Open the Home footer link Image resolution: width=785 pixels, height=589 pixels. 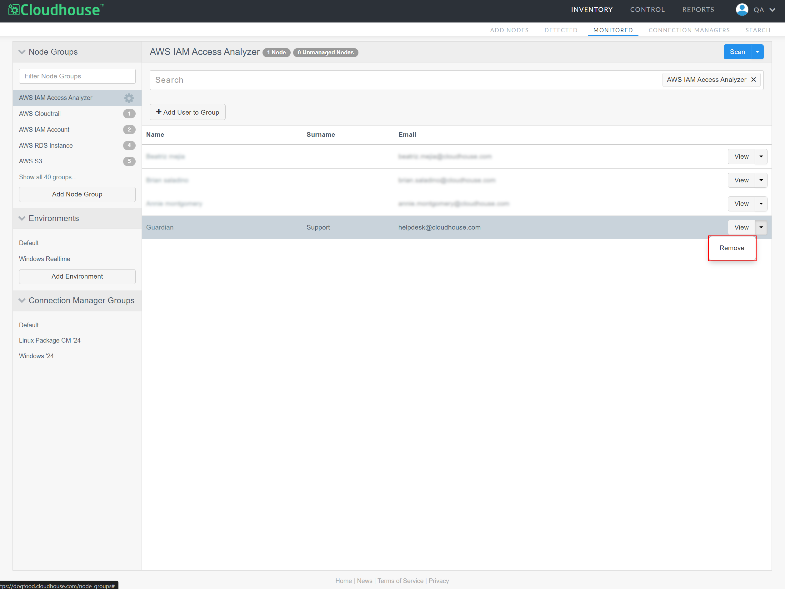tap(343, 581)
